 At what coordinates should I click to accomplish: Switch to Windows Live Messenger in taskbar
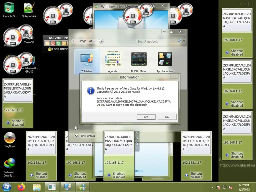click(x=82, y=187)
